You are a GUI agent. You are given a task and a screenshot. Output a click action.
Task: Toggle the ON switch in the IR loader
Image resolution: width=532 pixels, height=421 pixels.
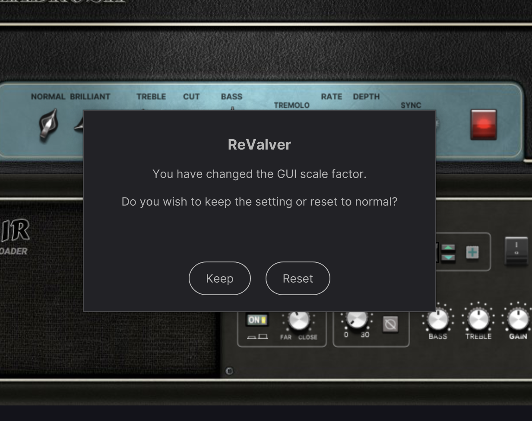pos(257,320)
